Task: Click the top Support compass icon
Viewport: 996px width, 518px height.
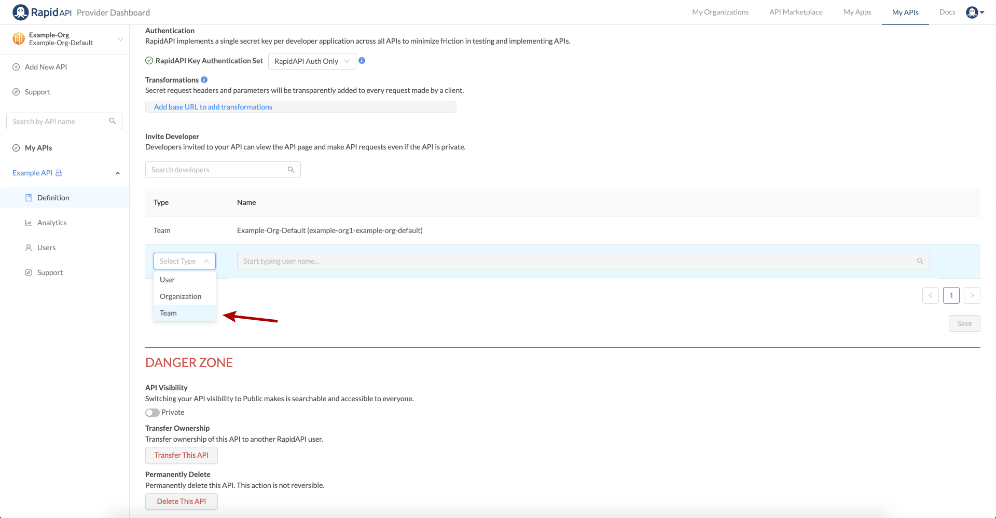Action: [16, 92]
